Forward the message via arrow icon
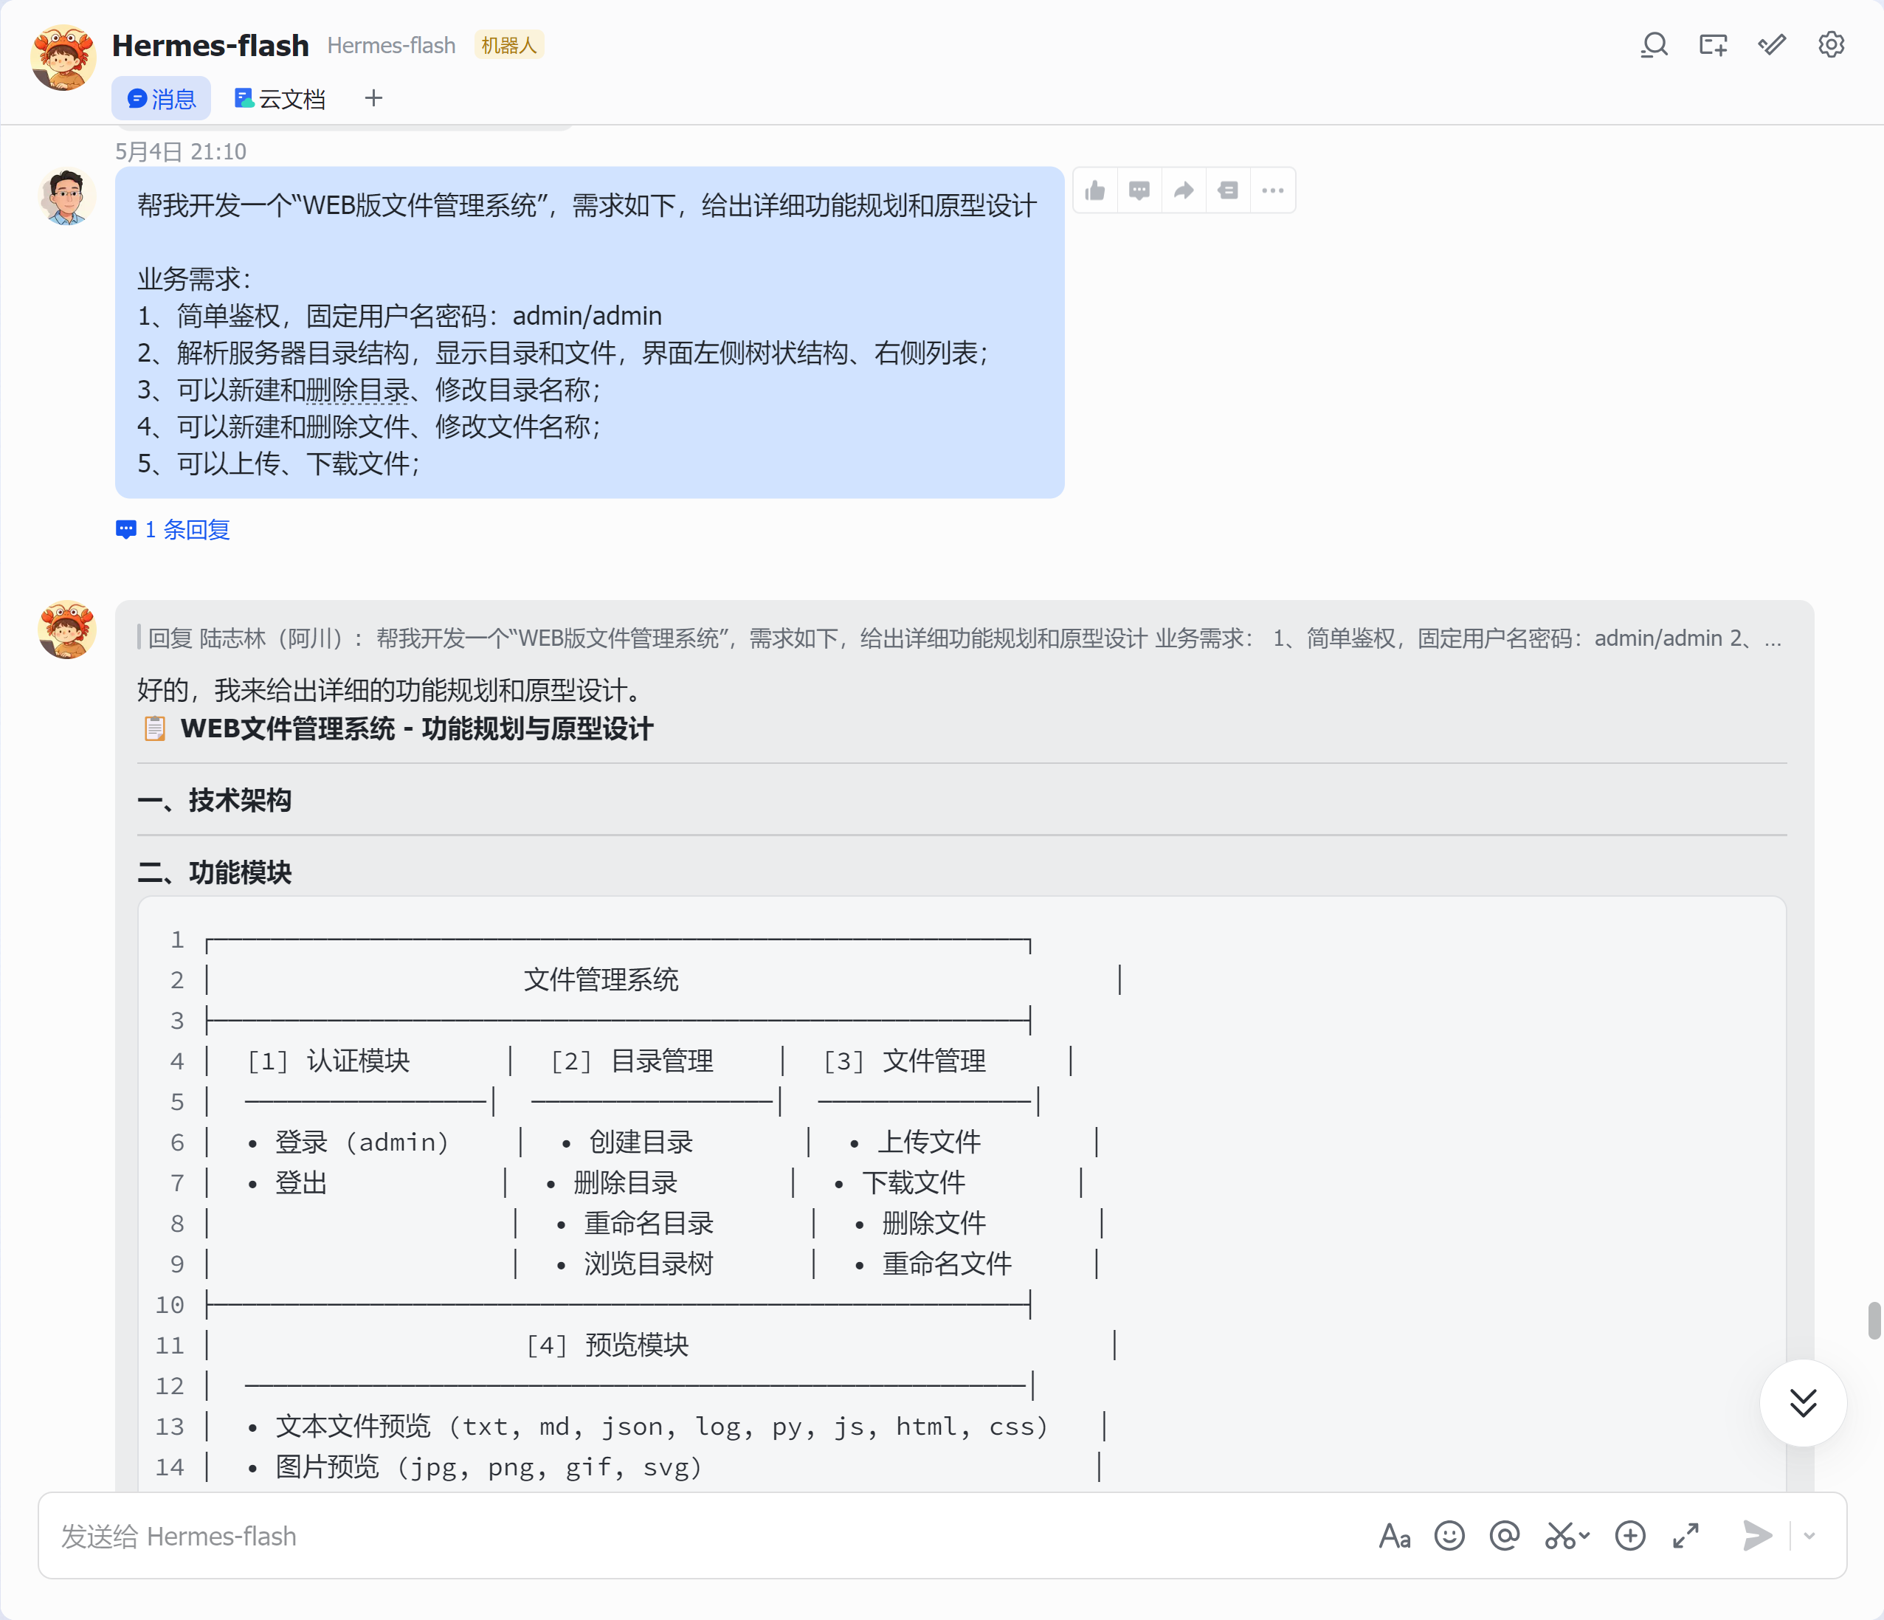This screenshot has width=1884, height=1620. 1184,190
